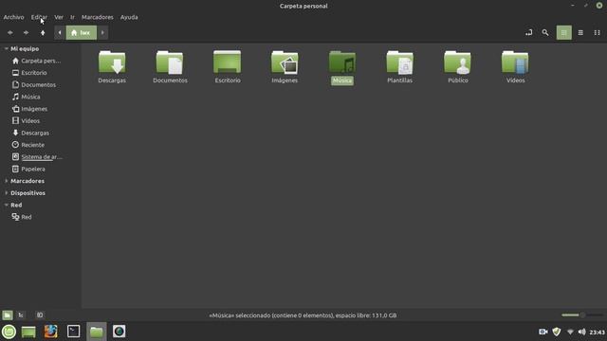This screenshot has height=341, width=607.
Task: Click file manager taskbar button
Action: (97, 332)
